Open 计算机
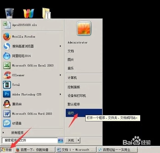160x153 pixels. click(72, 78)
